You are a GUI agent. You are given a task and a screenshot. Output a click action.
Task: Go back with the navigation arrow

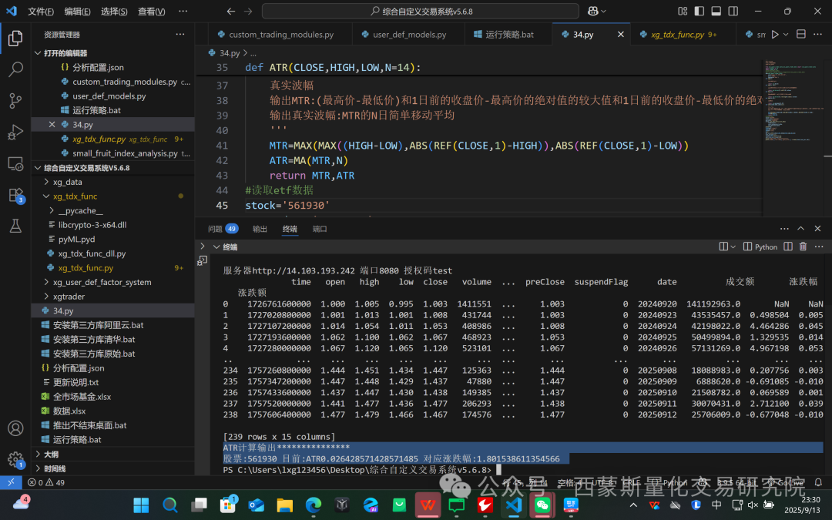[231, 11]
